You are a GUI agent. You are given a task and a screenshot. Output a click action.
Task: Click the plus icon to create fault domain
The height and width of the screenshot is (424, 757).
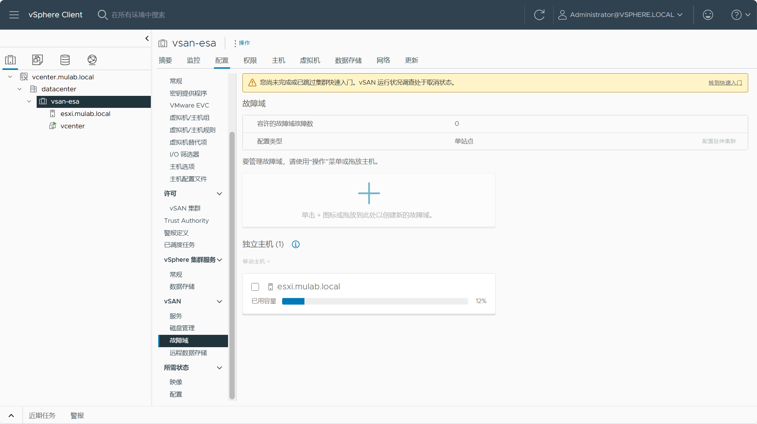tap(369, 193)
